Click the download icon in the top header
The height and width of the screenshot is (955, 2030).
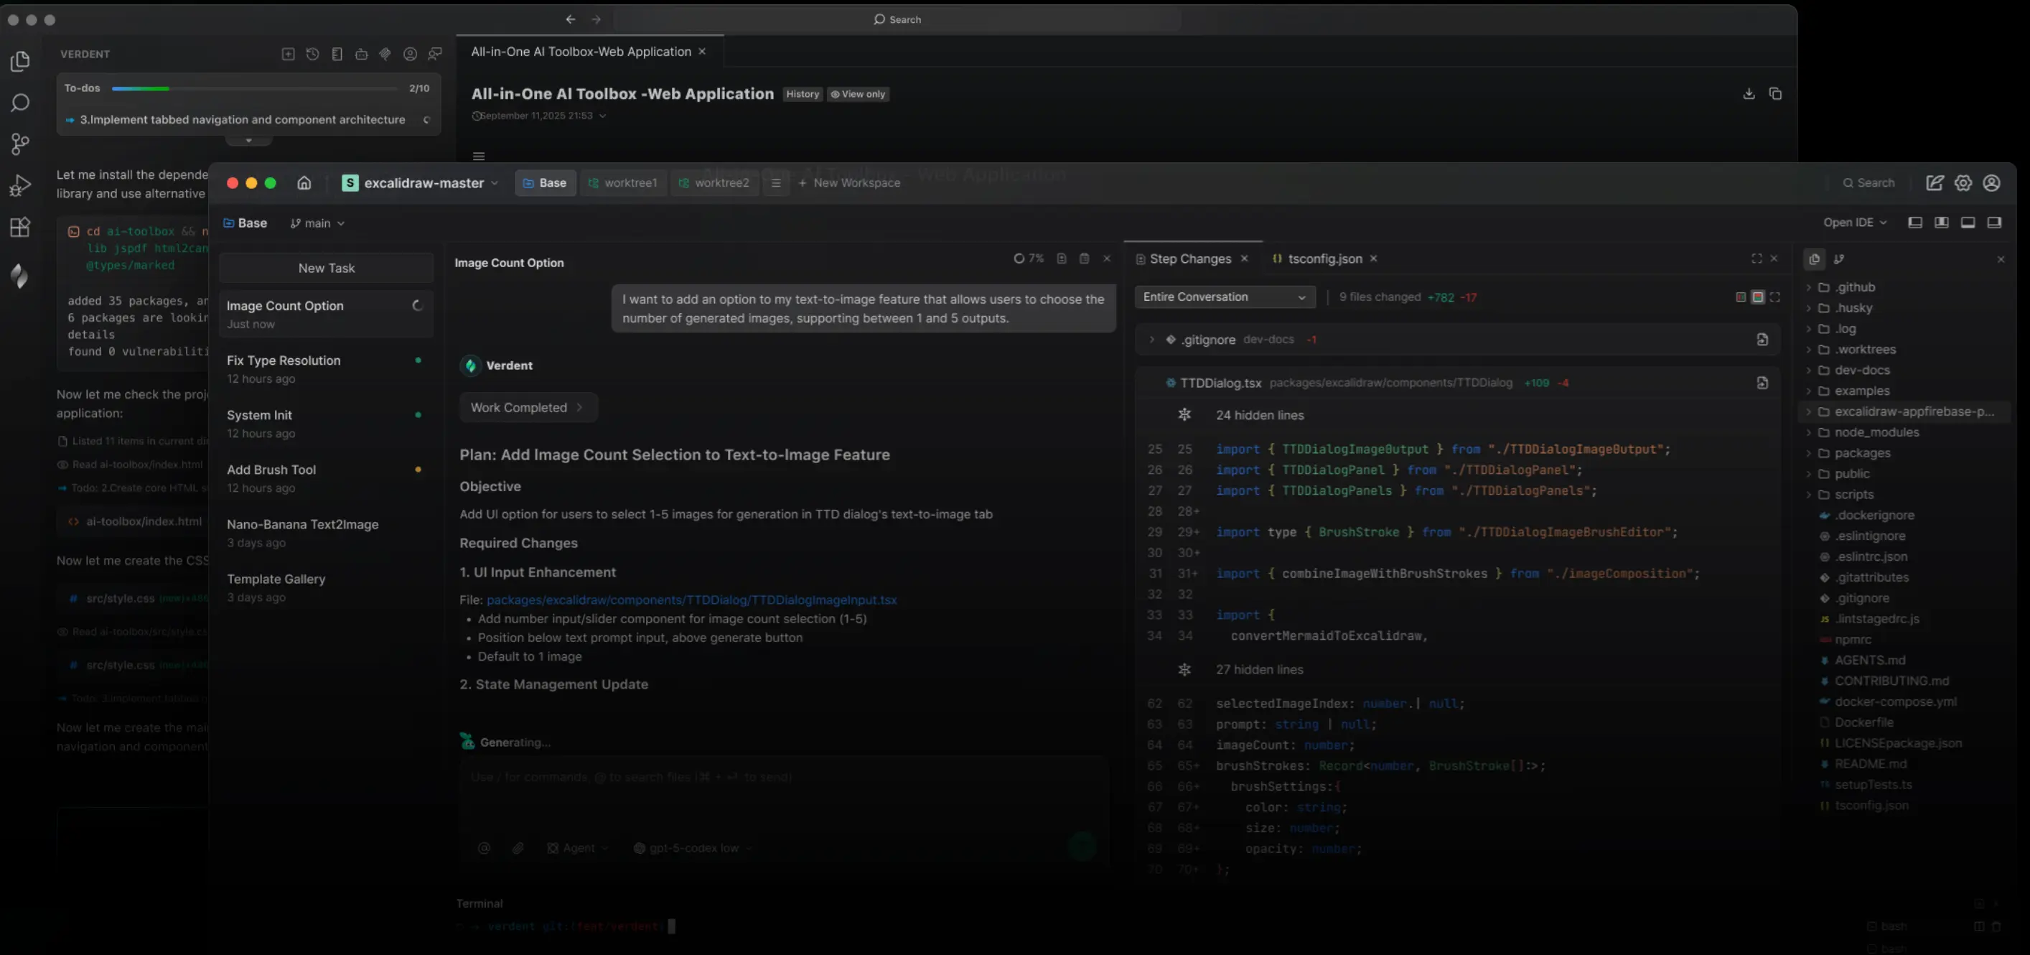(x=1749, y=94)
